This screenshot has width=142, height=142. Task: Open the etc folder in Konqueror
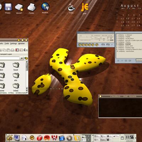coord(16,77)
